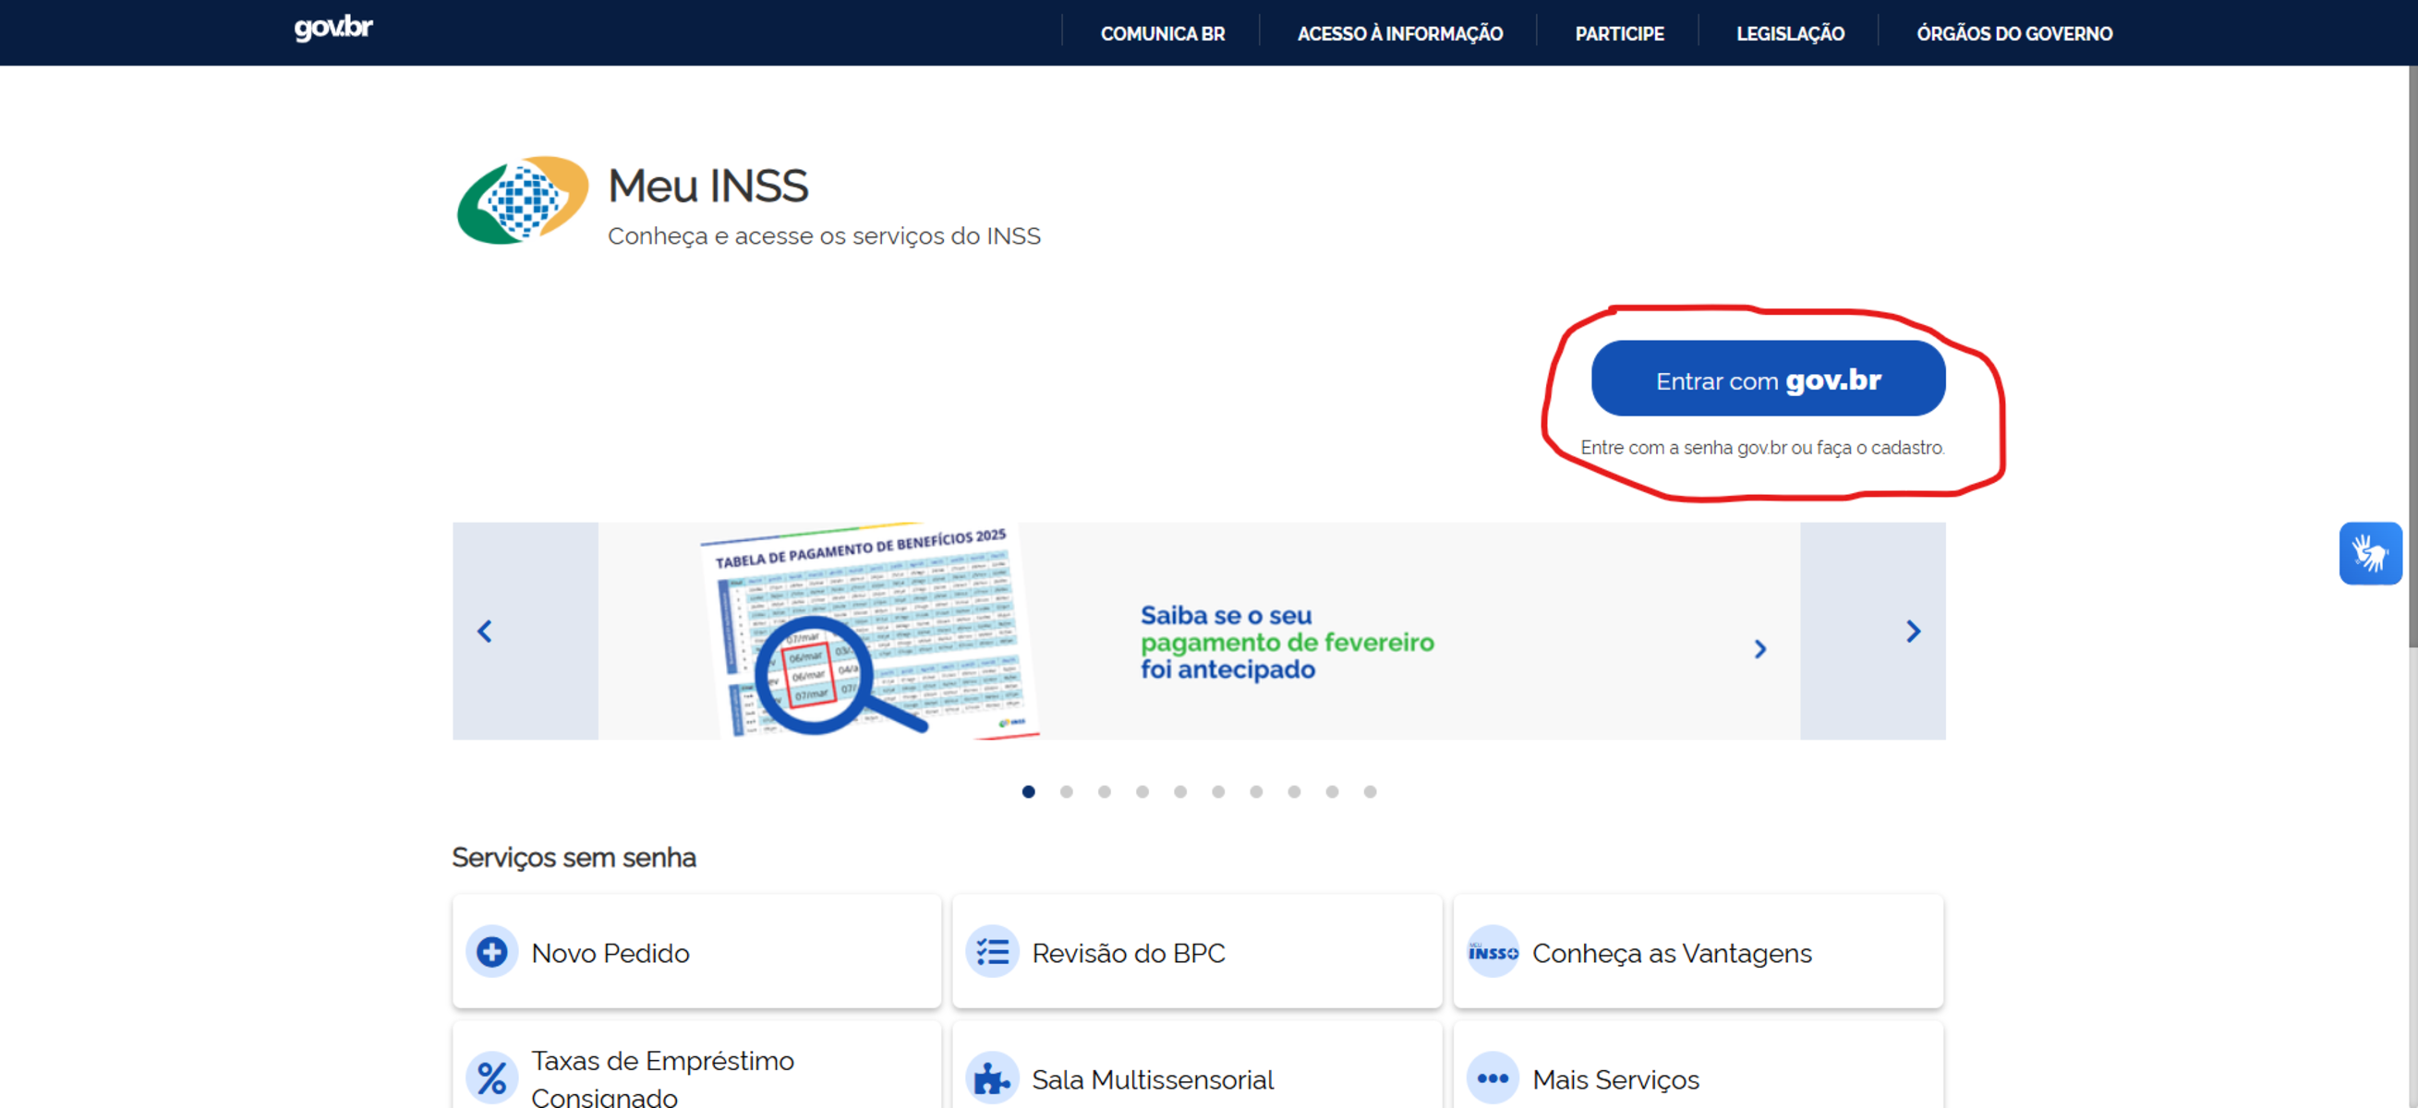Open Conheça as Vantagens service card
Screen dimensions: 2418x1108
pos(1698,951)
